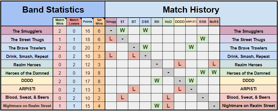The width and height of the screenshot is (278, 111).
Task: Select Drink, Smash, Repeat set wins cell
Action: [99, 56]
